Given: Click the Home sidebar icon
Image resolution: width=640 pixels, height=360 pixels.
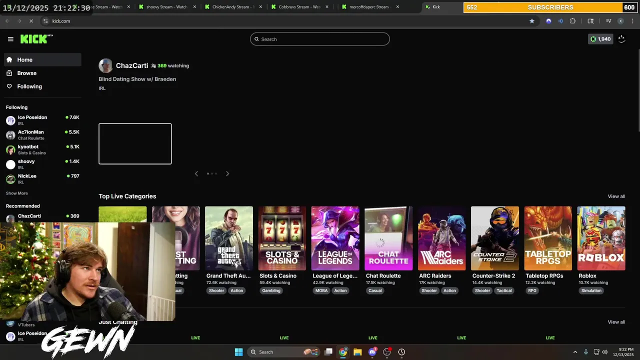Looking at the screenshot, I should click(x=9, y=59).
